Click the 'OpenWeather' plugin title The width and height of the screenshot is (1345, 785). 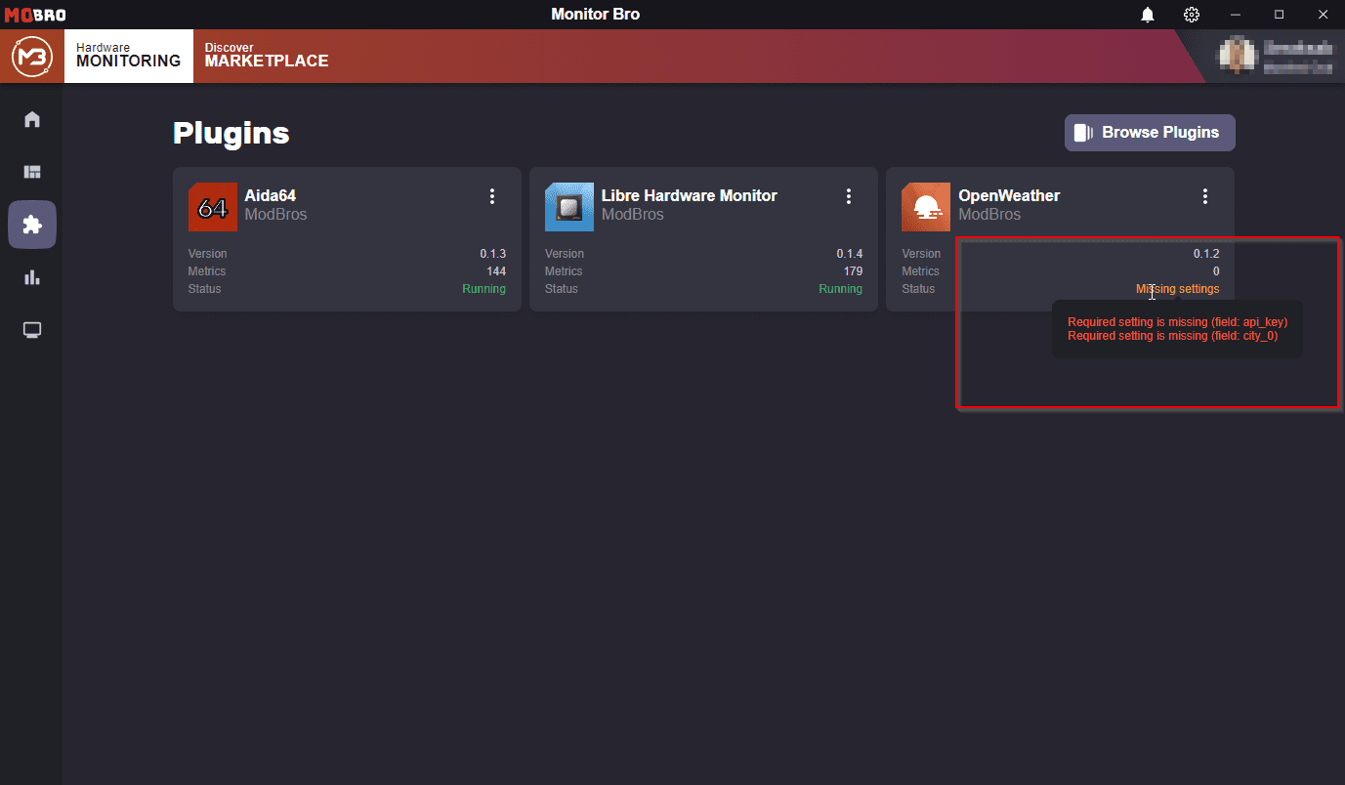click(1009, 195)
